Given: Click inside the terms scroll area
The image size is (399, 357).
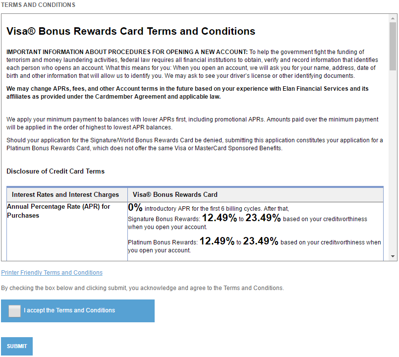Looking at the screenshot, I should (198, 124).
